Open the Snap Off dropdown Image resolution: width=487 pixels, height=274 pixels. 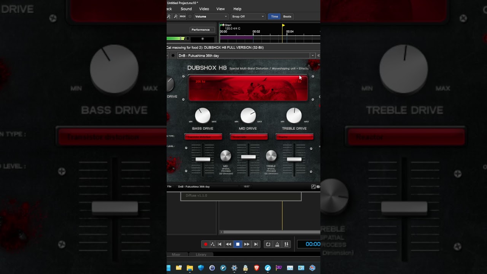tap(248, 16)
